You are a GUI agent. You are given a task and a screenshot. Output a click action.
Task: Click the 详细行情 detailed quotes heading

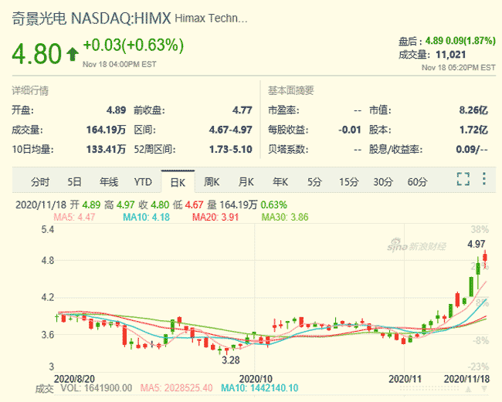[30, 90]
